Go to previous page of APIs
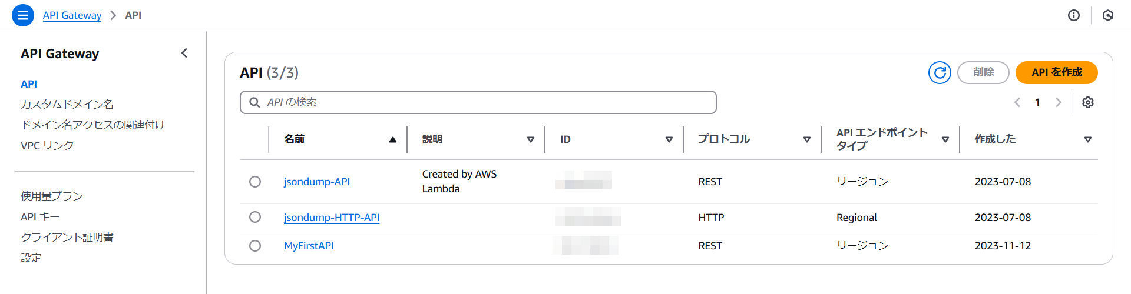This screenshot has width=1131, height=294. pos(1017,102)
